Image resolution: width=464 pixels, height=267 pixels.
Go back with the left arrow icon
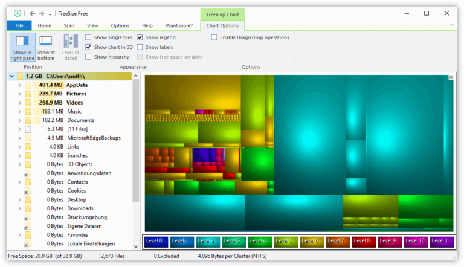point(32,14)
